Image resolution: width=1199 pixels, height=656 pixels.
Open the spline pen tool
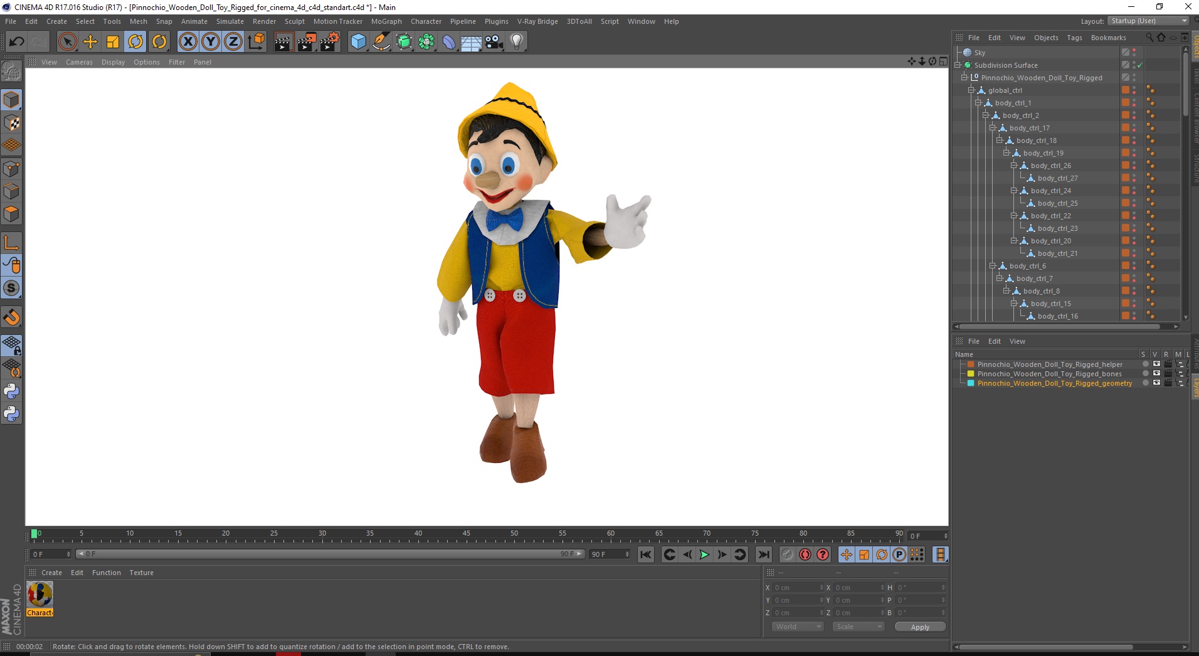381,42
